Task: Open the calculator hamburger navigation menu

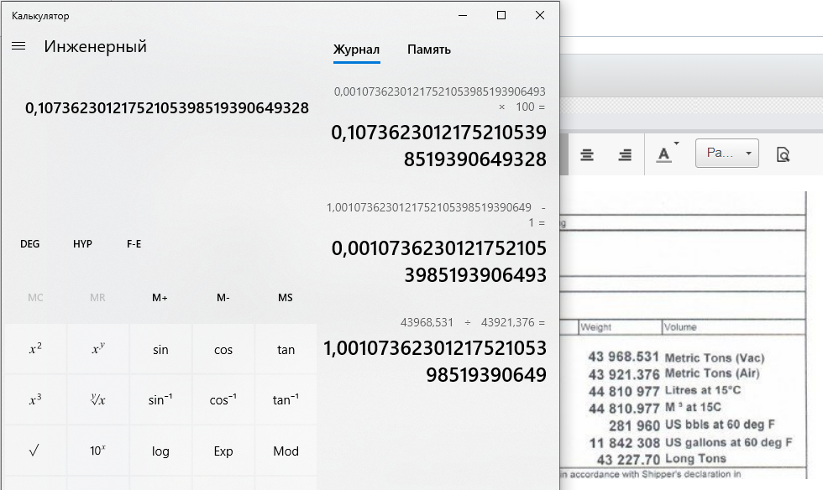Action: [x=18, y=47]
